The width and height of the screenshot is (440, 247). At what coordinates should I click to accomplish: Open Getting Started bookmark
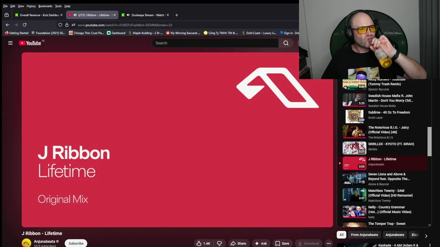click(16, 33)
